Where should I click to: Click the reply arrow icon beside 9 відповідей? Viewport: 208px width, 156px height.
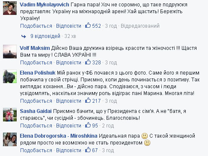[x=24, y=37]
